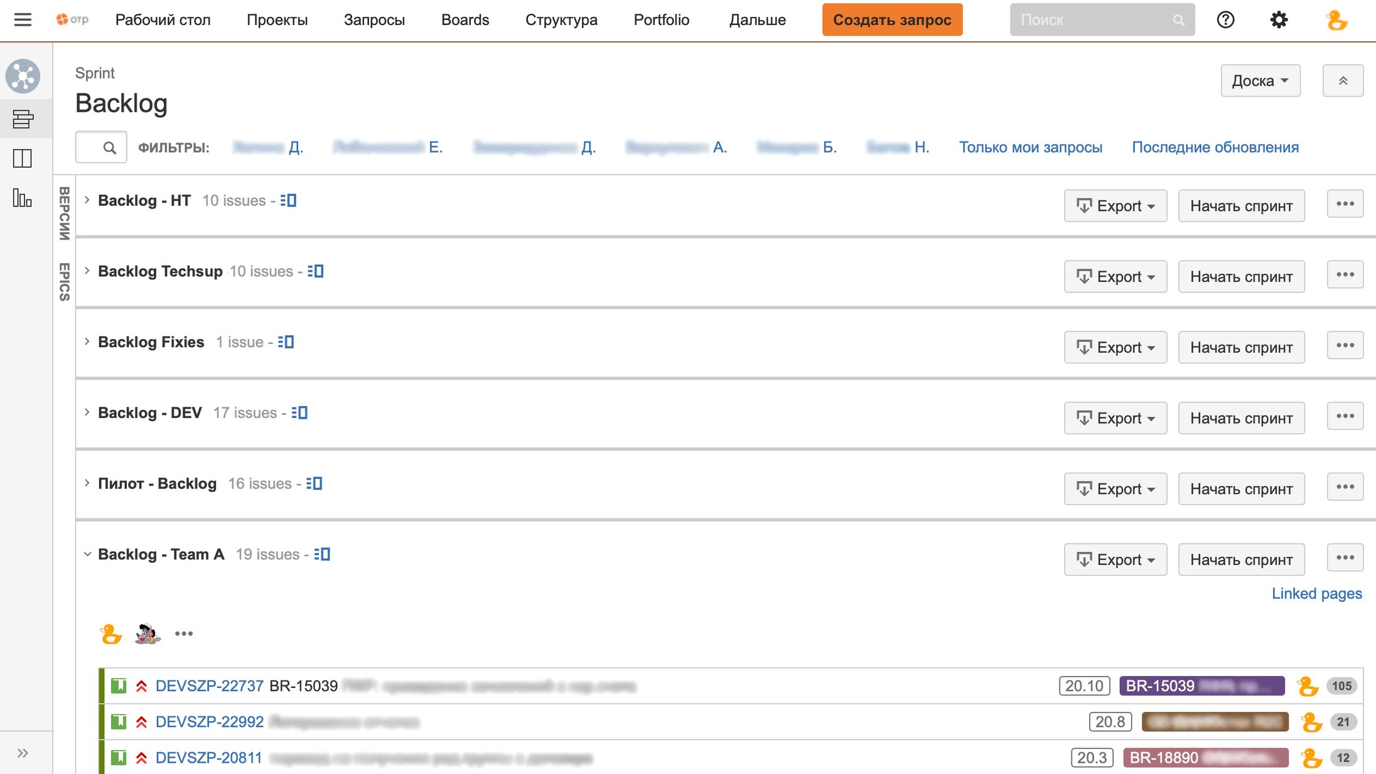This screenshot has height=774, width=1376.
Task: Open the Доска dropdown
Action: [x=1260, y=80]
